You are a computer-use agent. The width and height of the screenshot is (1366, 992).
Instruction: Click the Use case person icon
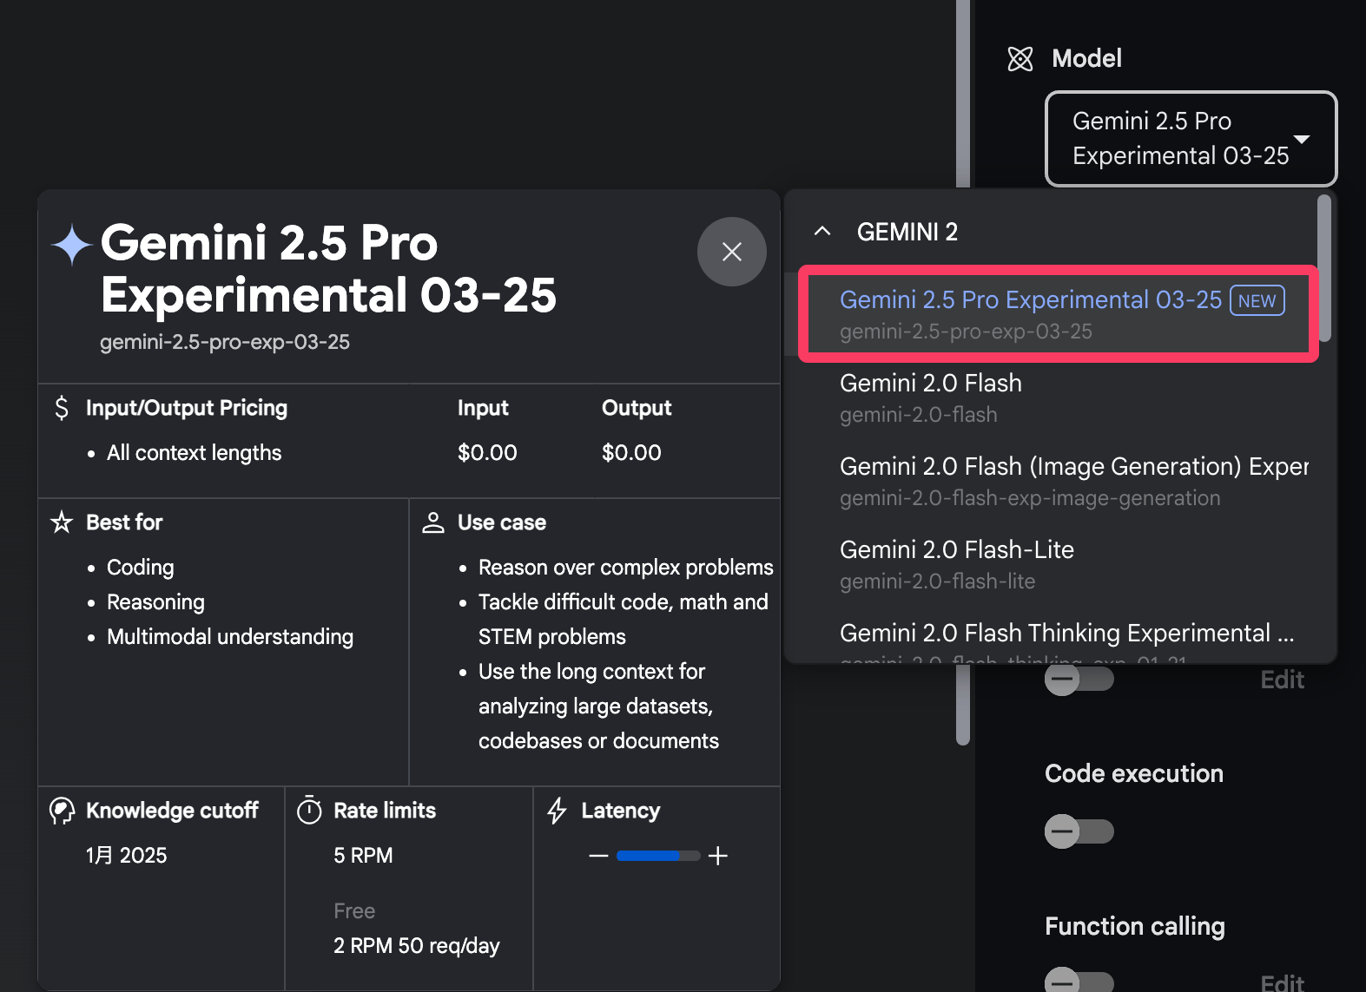pos(432,522)
